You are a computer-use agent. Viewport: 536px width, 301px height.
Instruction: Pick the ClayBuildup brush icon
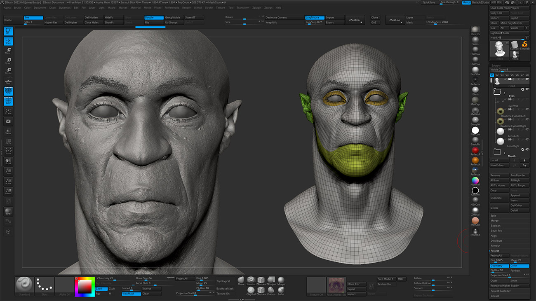pos(251,291)
